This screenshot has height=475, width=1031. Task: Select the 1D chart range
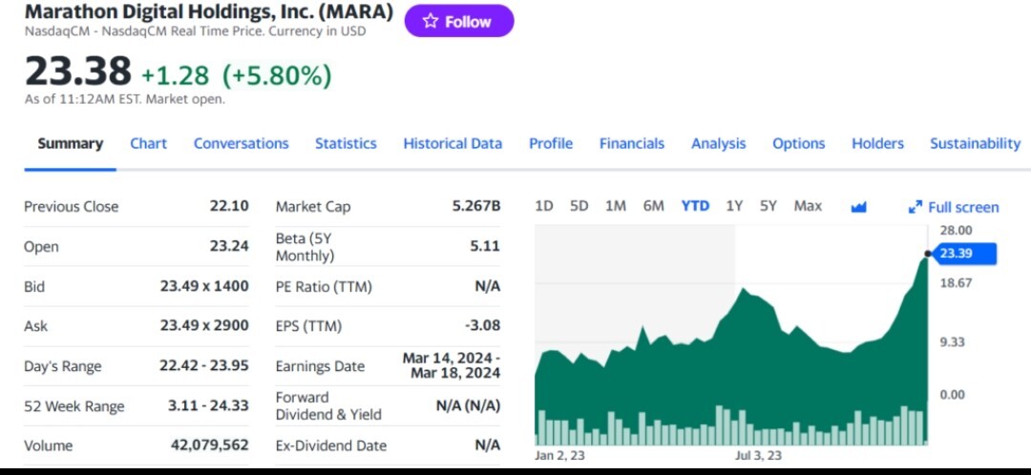(544, 206)
